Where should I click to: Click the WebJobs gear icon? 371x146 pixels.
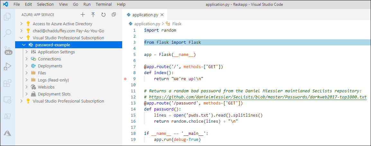[33, 87]
